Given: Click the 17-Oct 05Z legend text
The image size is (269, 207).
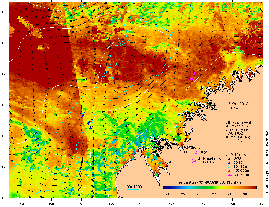Looking at the screenshot, I should tap(234, 133).
